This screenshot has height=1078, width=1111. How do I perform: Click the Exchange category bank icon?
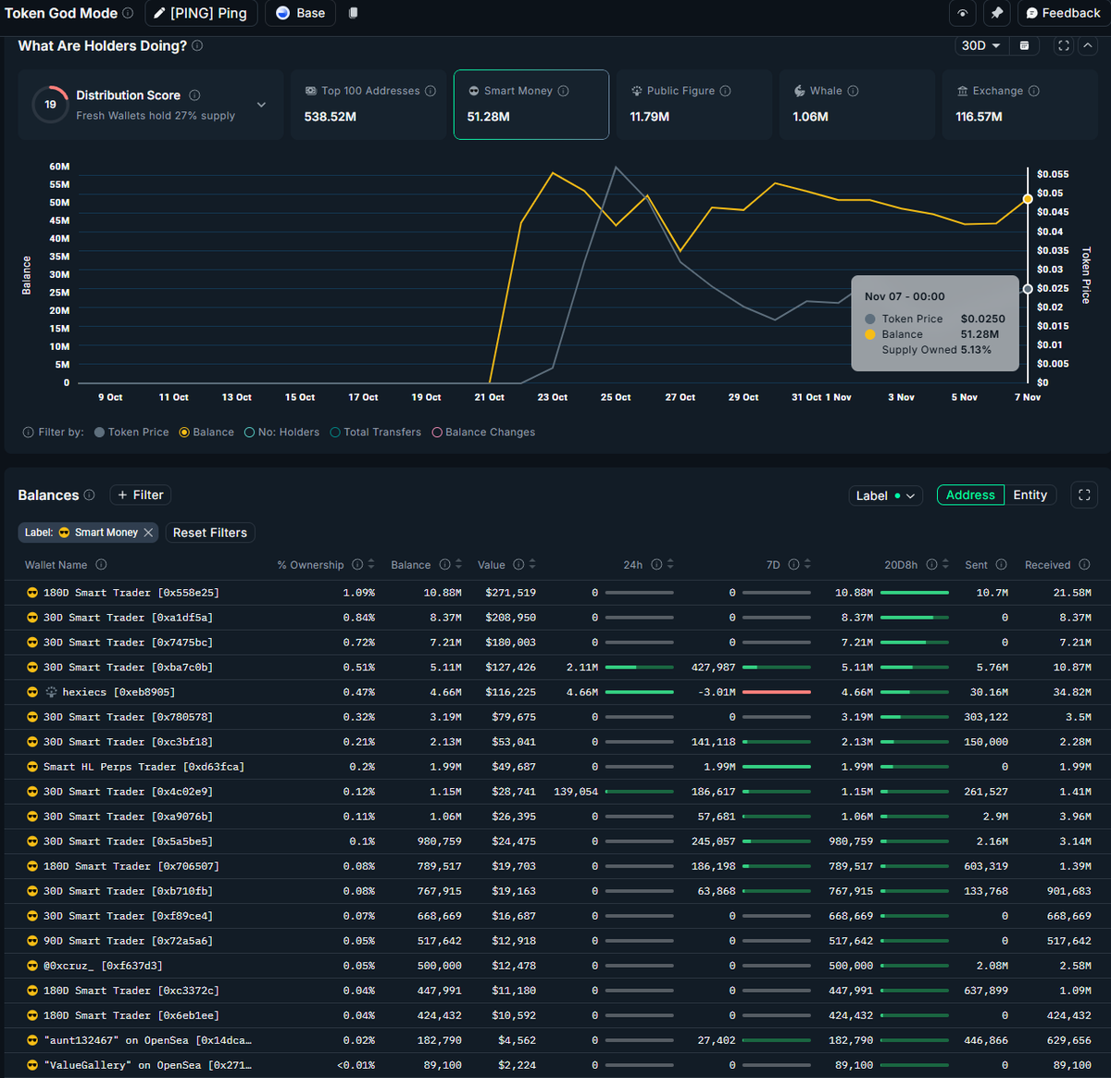[x=962, y=90]
